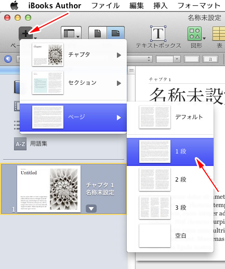Open the 用語集 glossary in sidebar
Viewport: 225px width, 269px height.
click(38, 144)
